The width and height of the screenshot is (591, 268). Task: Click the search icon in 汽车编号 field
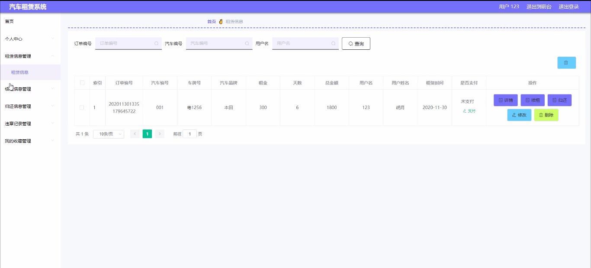(x=247, y=43)
